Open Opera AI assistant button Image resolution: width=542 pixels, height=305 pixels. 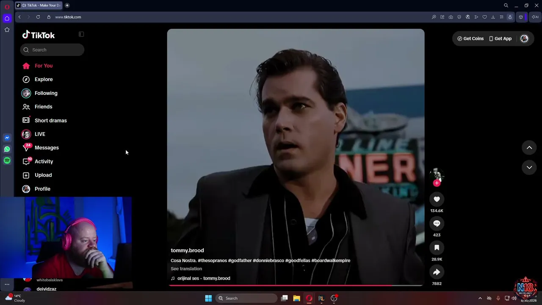535,17
